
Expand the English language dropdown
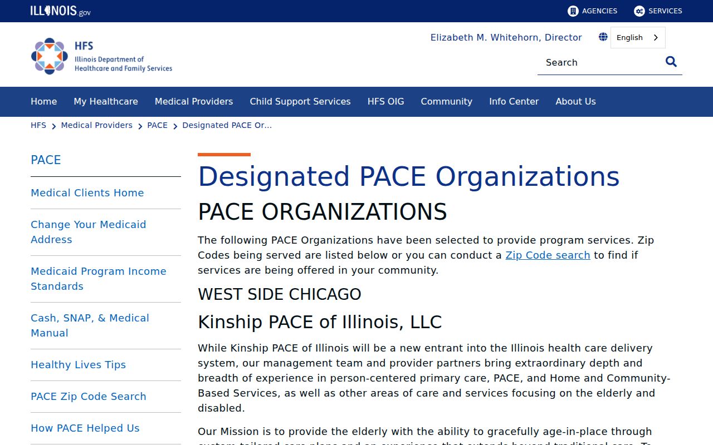[x=638, y=37]
